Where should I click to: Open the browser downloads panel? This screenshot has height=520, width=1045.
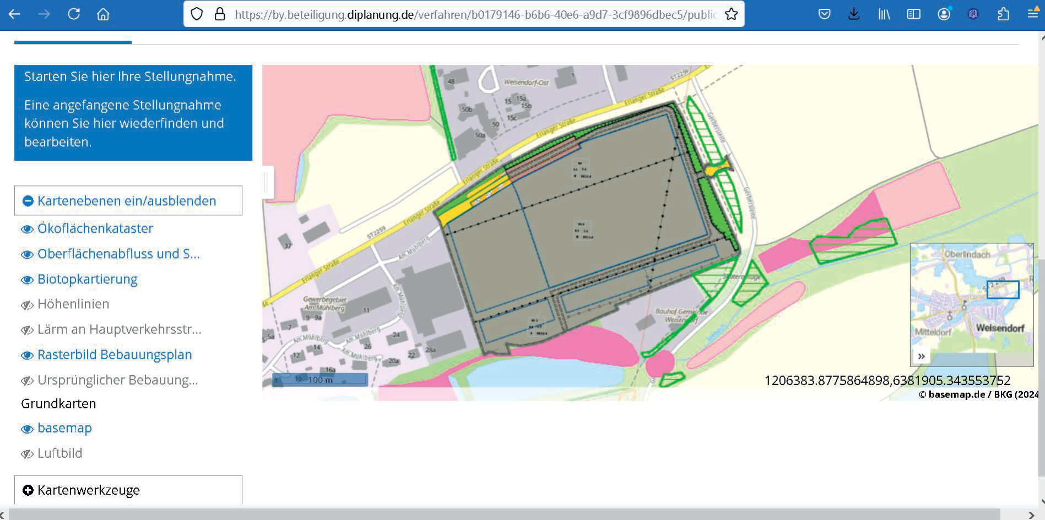point(854,14)
